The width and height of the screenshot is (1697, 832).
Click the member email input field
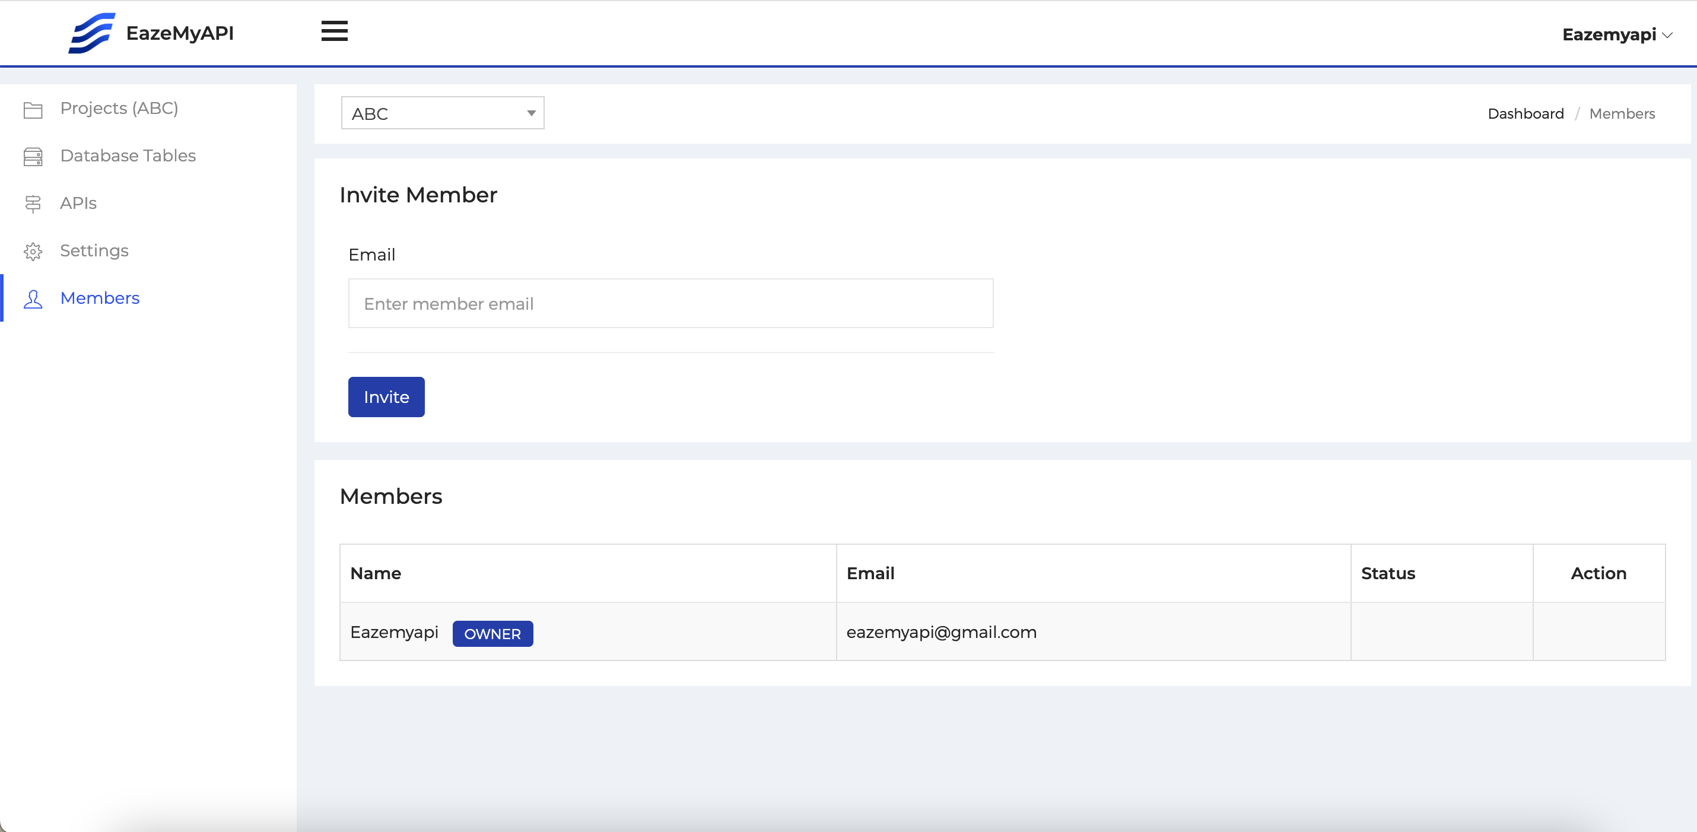[x=670, y=303]
